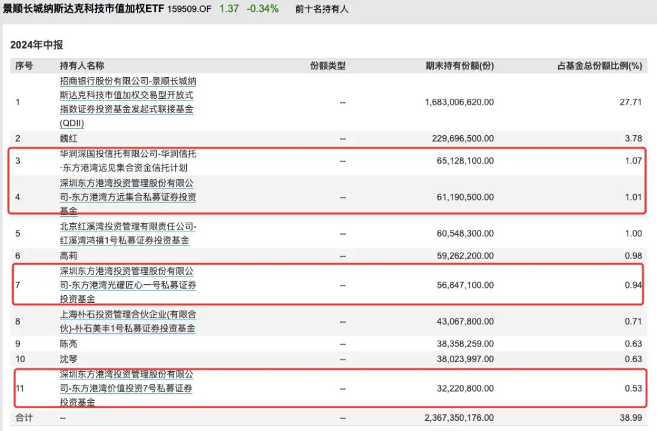Viewport: 657px width, 431px height.
Task: Click the ratio 0.98
Action: [633, 256]
